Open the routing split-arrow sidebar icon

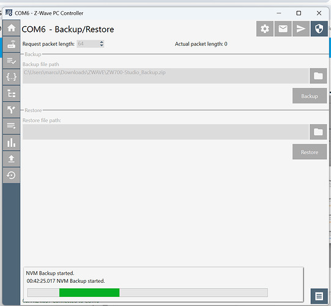pyautogui.click(x=12, y=110)
